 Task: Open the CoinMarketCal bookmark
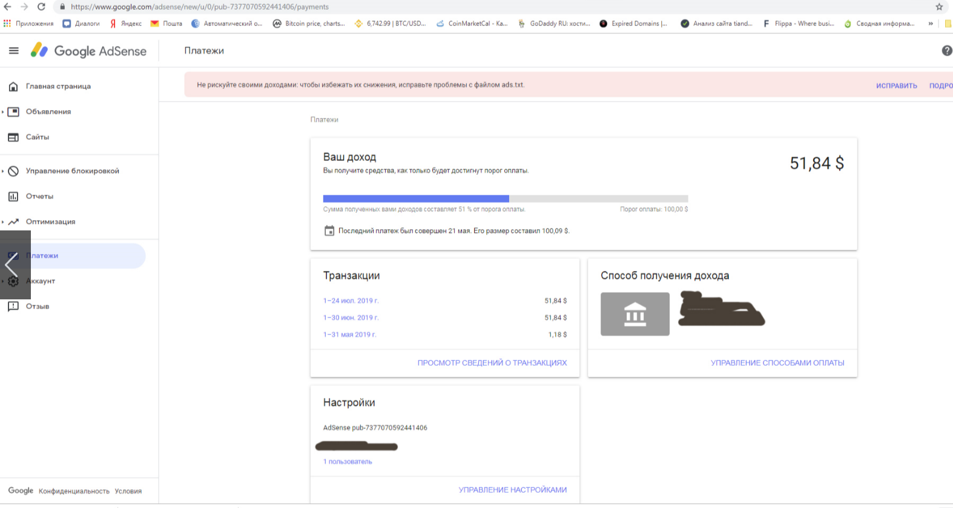[472, 24]
